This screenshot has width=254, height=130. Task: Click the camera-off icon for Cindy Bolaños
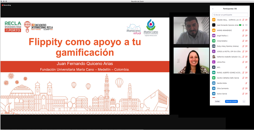click(x=246, y=41)
